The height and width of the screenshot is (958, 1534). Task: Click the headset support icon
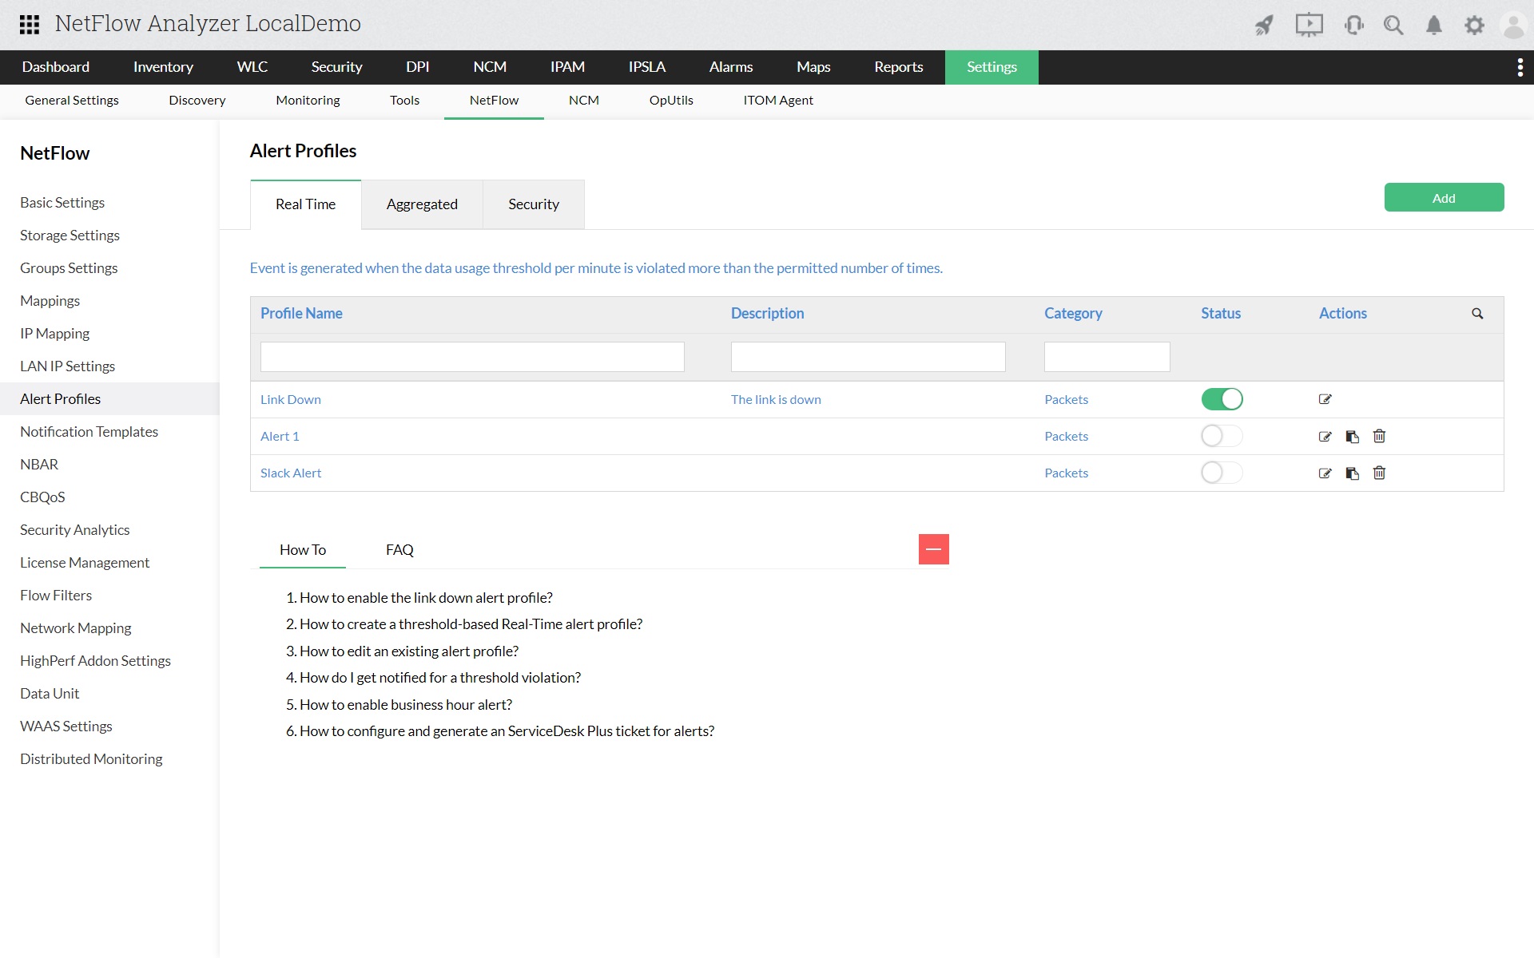pos(1353,26)
